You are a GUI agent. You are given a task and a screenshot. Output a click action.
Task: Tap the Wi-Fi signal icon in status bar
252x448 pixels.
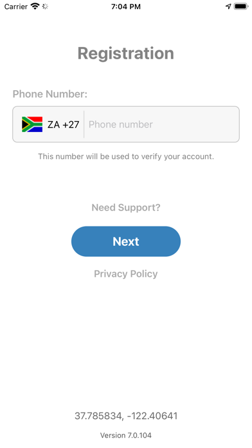coord(35,6)
